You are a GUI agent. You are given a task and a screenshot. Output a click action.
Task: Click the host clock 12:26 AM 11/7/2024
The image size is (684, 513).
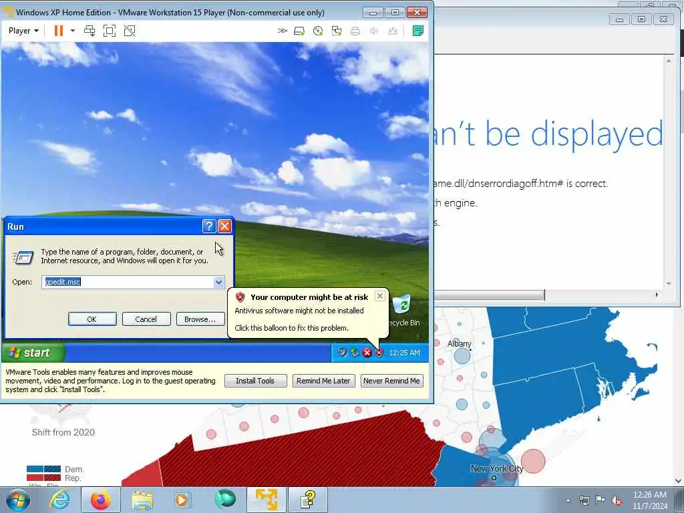(650, 500)
